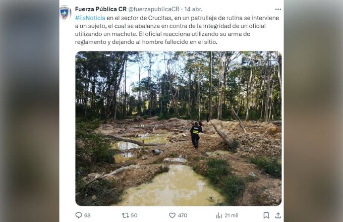
Task: Open the Fuerza Pública CR profile avatar
Action: point(65,13)
